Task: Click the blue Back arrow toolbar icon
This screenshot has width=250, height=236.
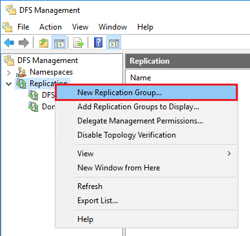Action: click(9, 42)
